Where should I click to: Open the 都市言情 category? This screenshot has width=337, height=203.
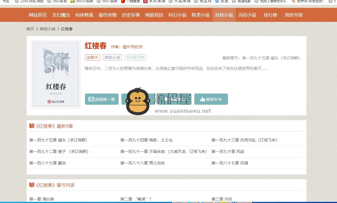(108, 15)
